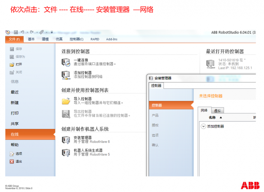The height and width of the screenshot is (192, 264).
Task: Go to the 仿真 ribbon tab
Action: (59, 39)
